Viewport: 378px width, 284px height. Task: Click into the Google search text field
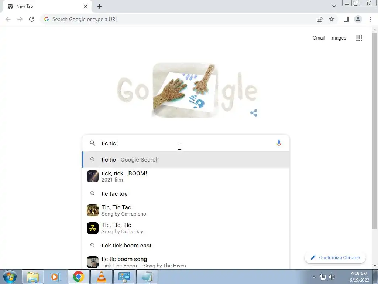[186, 143]
